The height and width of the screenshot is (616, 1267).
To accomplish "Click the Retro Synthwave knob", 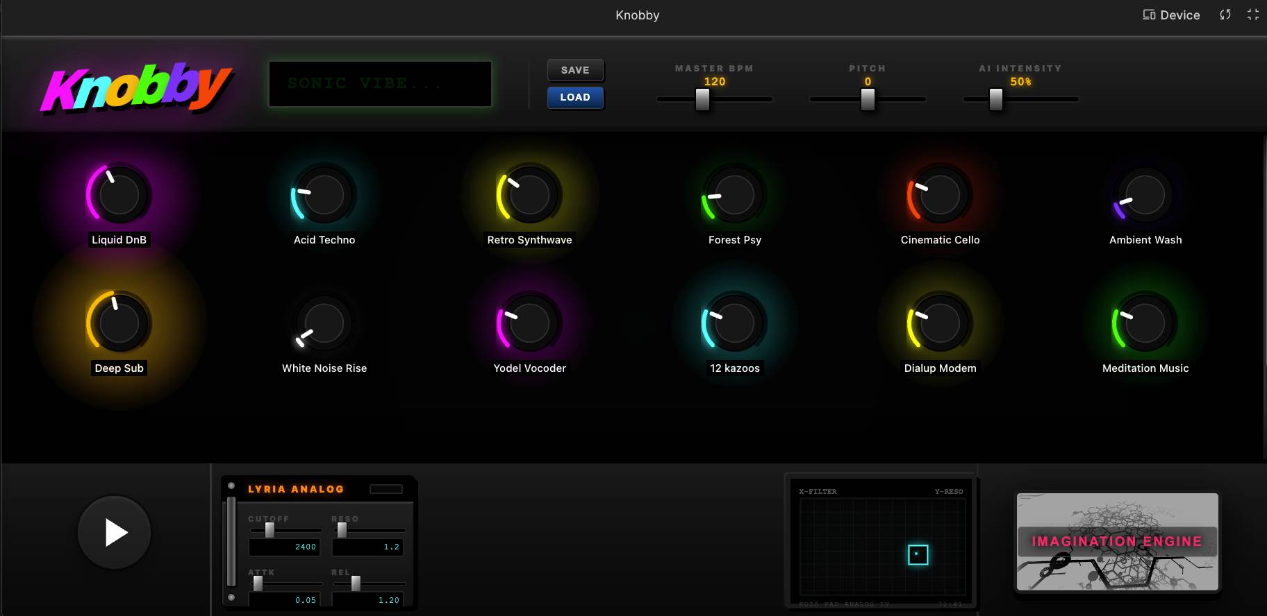I will coord(529,195).
